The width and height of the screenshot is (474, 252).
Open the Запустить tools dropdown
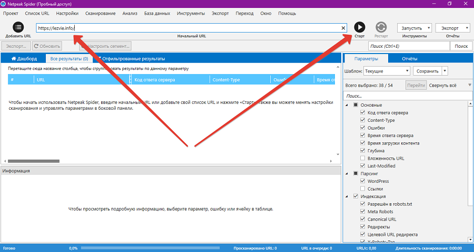(x=414, y=28)
